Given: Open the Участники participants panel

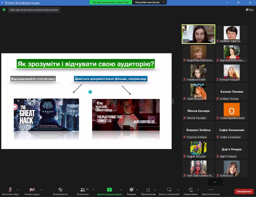Looking at the screenshot, I should [83, 190].
